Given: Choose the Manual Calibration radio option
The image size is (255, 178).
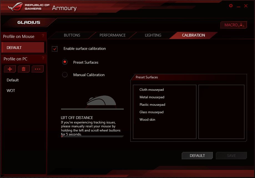Looking at the screenshot, I should click(x=65, y=75).
